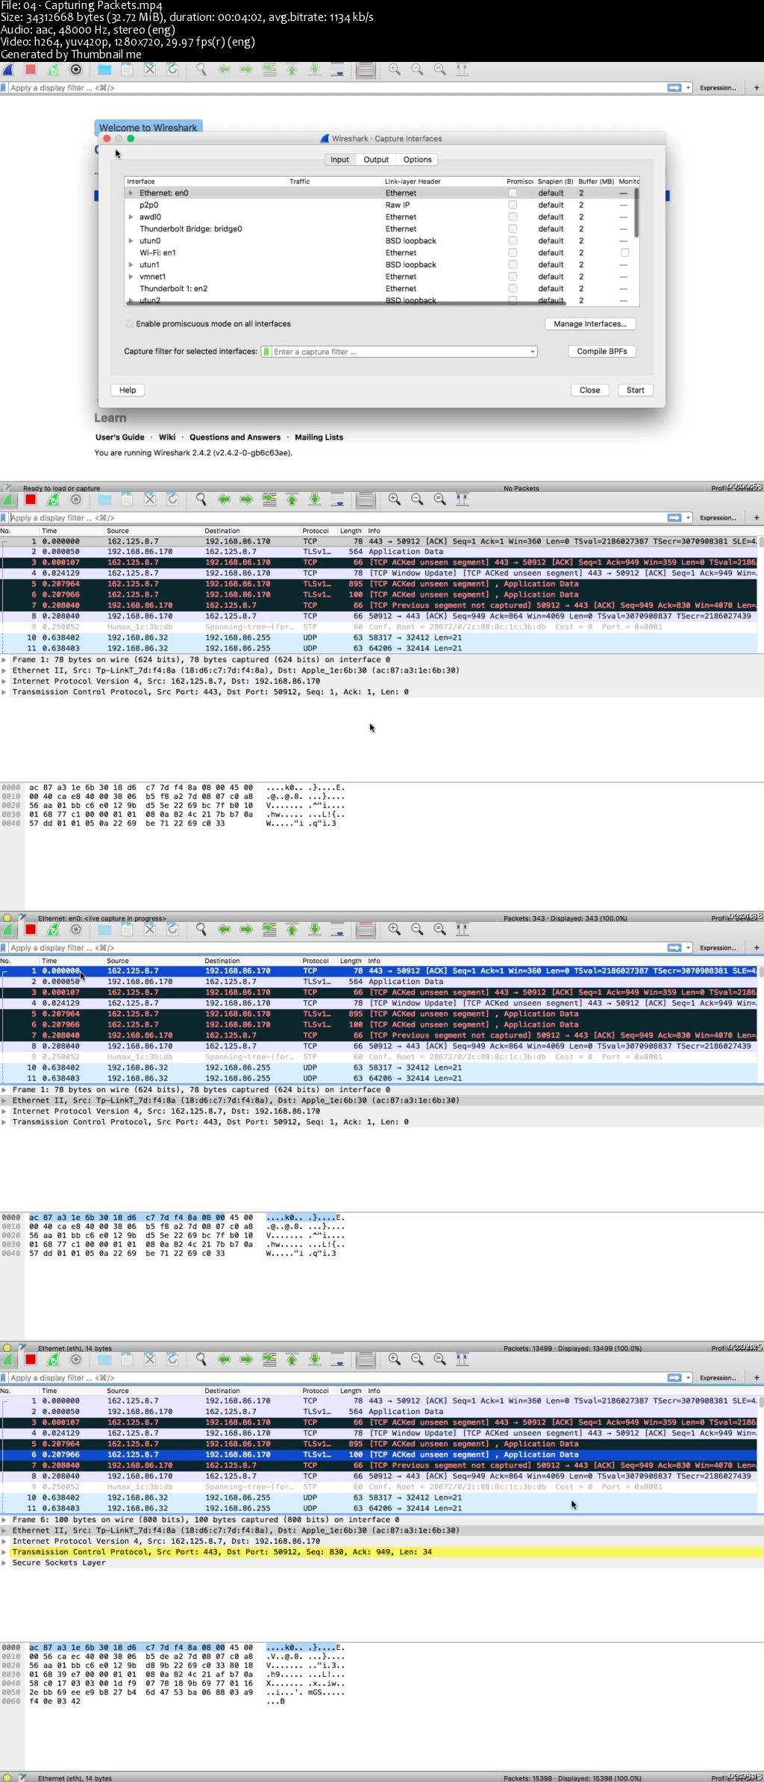Open display filter history dropdown in first frame

point(688,88)
